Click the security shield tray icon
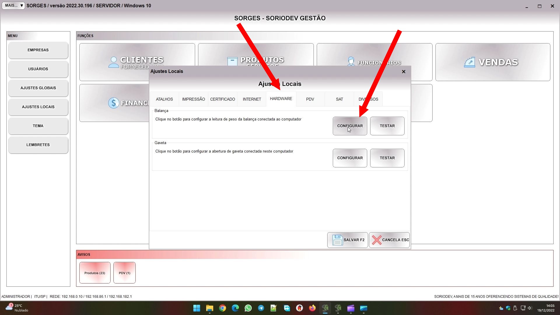 [508, 308]
